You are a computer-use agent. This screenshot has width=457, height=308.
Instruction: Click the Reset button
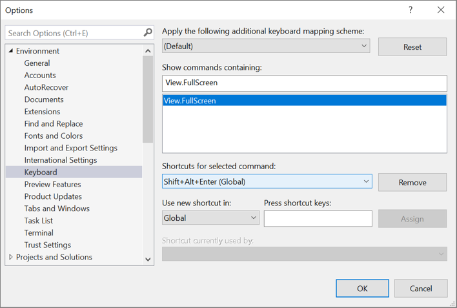412,46
